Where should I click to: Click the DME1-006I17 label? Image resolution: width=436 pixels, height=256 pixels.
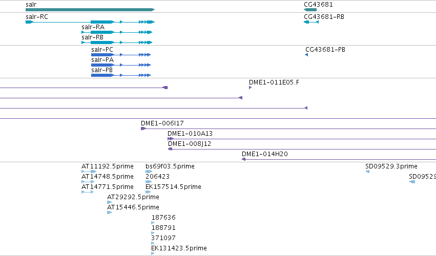(x=162, y=123)
